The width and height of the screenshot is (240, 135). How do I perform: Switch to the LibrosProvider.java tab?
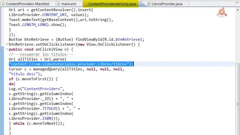165,4
